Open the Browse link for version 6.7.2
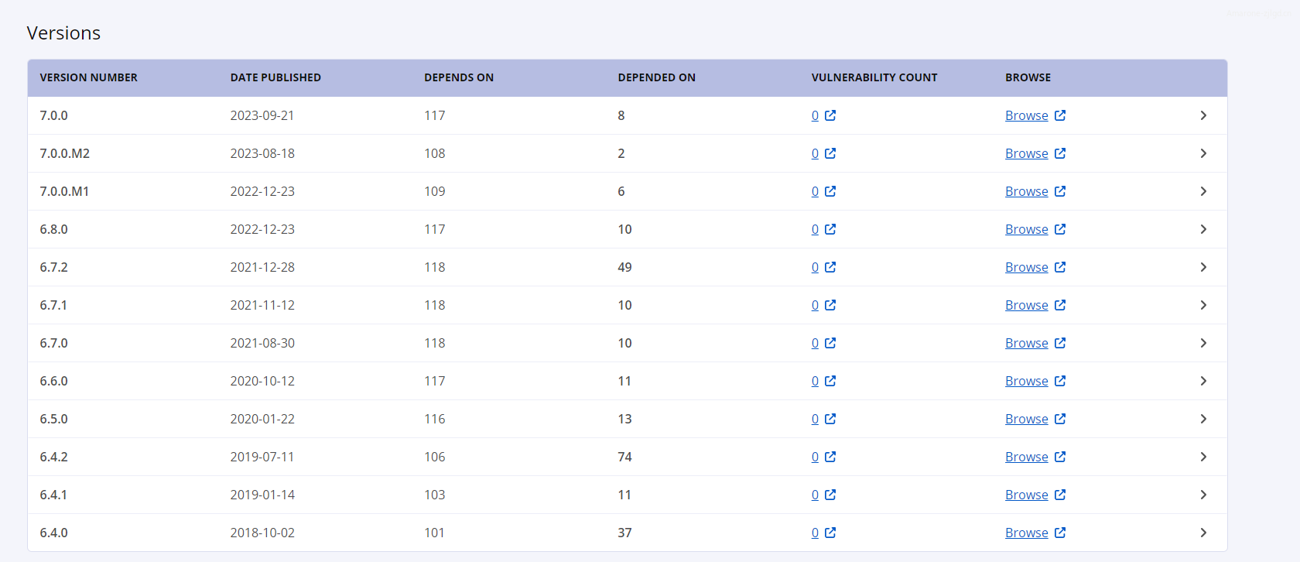 click(x=1027, y=267)
